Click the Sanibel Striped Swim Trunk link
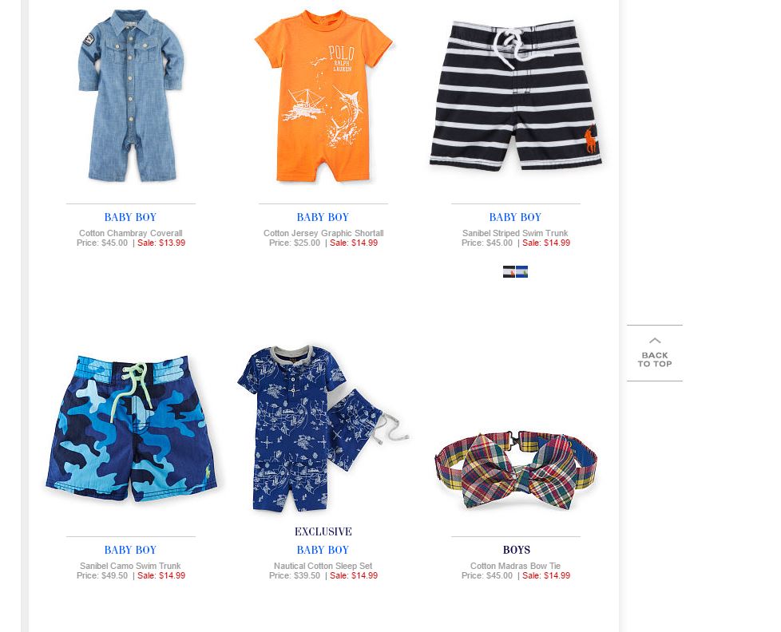 click(515, 233)
